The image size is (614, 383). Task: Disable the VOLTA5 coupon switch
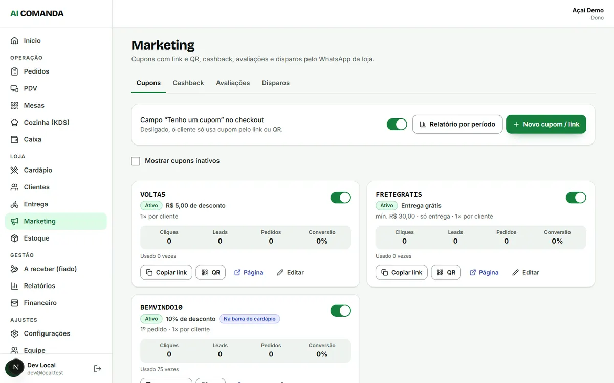pos(341,198)
